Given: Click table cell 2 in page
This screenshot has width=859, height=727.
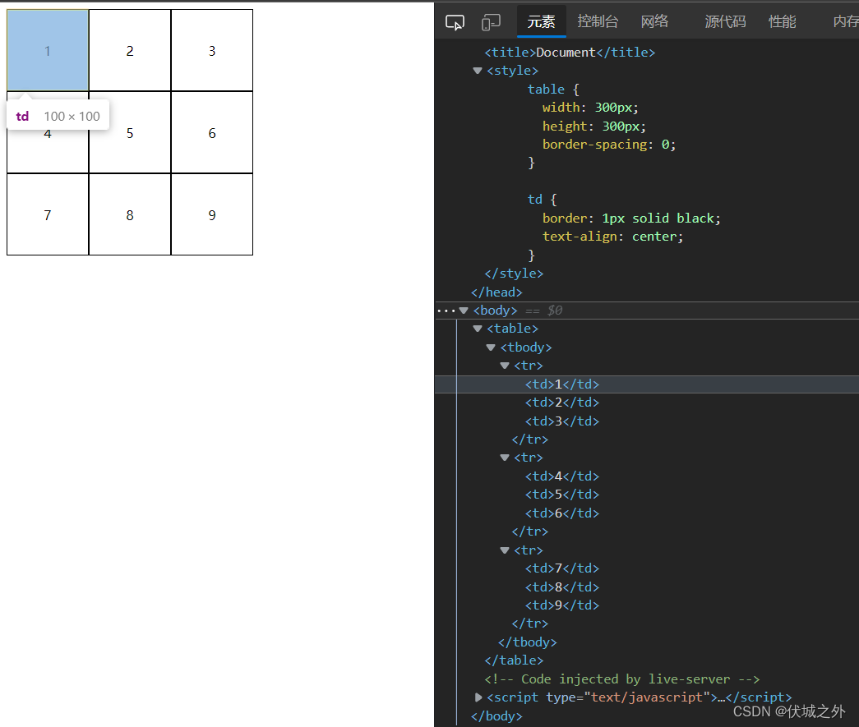Looking at the screenshot, I should 130,50.
